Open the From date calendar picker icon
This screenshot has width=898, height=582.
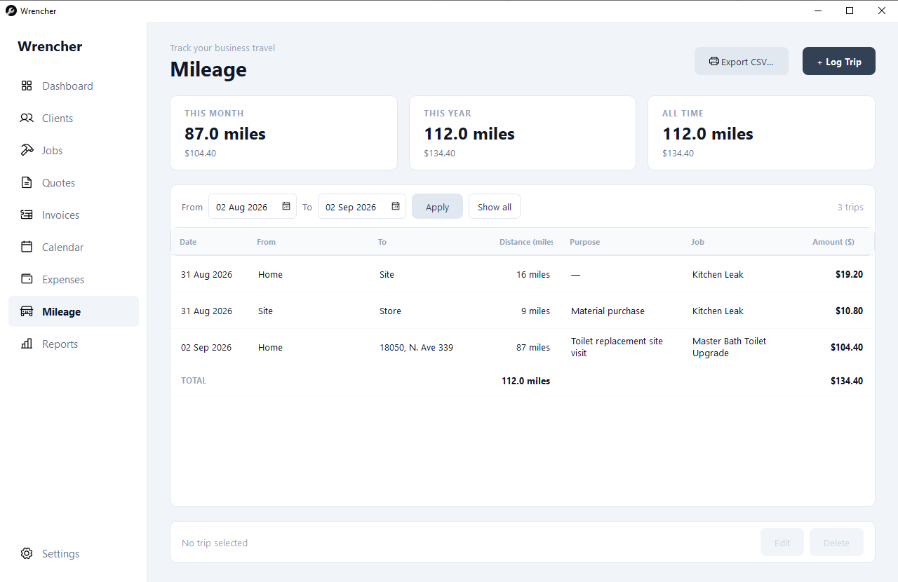point(286,206)
